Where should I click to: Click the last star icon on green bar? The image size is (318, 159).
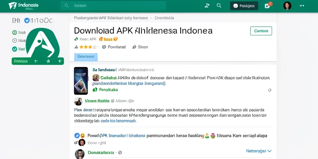point(60,61)
